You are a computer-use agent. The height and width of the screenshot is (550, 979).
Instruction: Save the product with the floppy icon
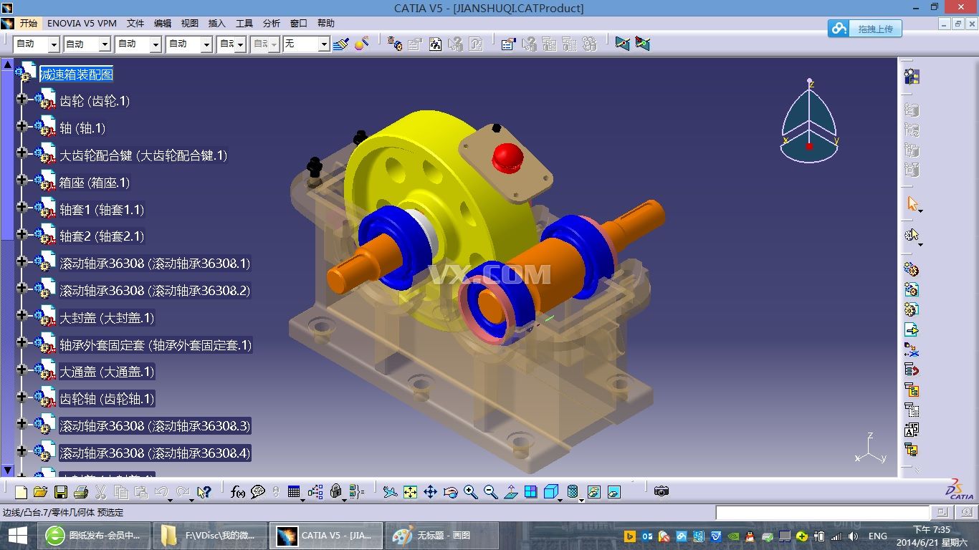(x=60, y=492)
